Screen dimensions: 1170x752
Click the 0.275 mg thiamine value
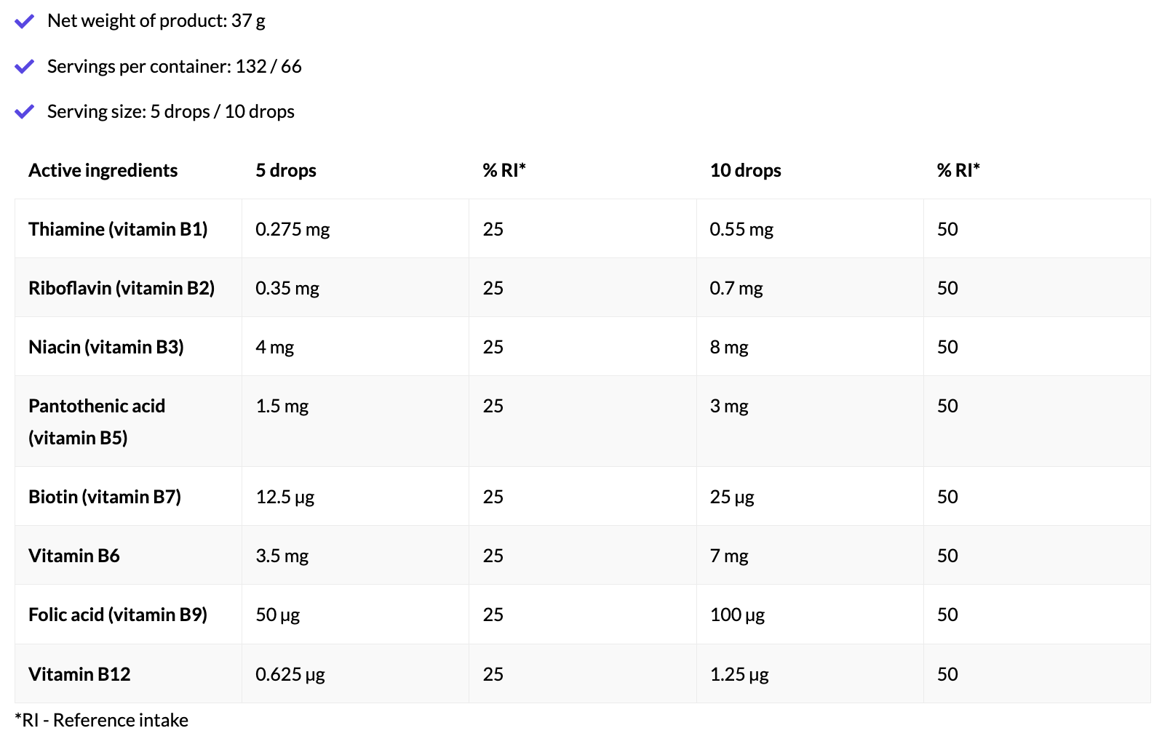pyautogui.click(x=292, y=229)
